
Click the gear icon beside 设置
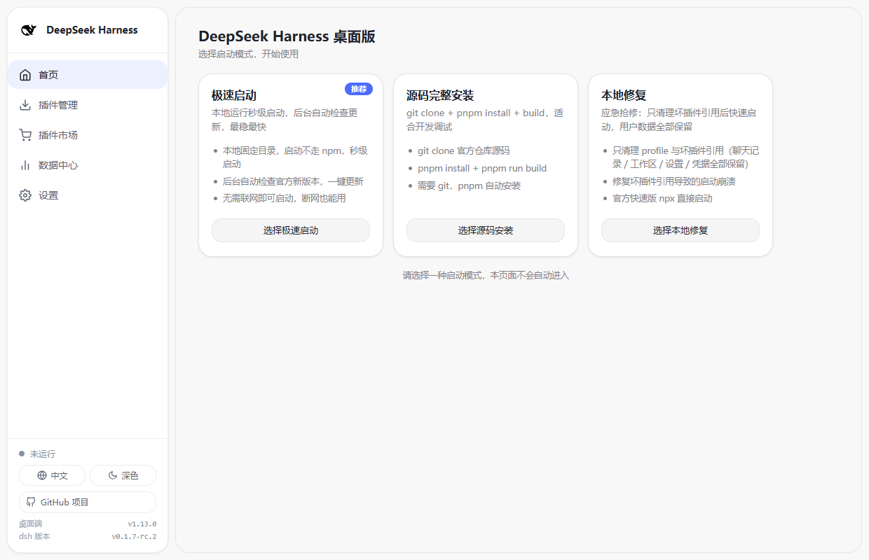(25, 195)
